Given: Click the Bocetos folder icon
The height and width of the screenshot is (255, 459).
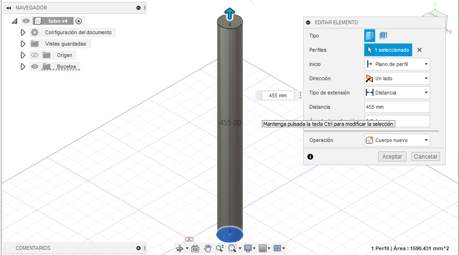Looking at the screenshot, I should point(47,66).
